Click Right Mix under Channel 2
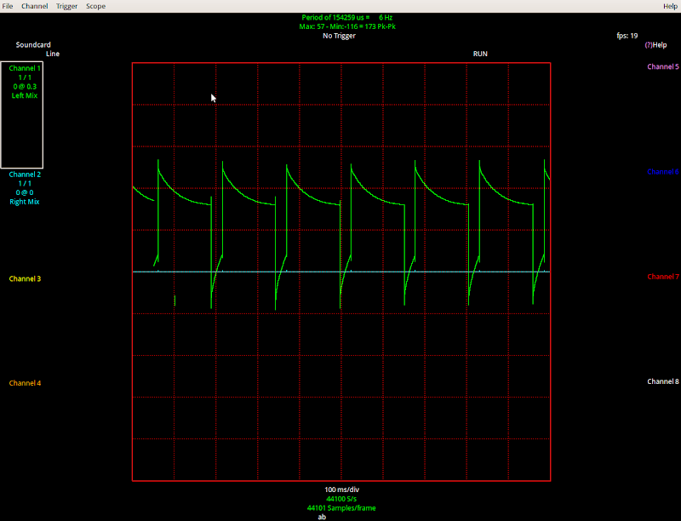 coord(25,202)
